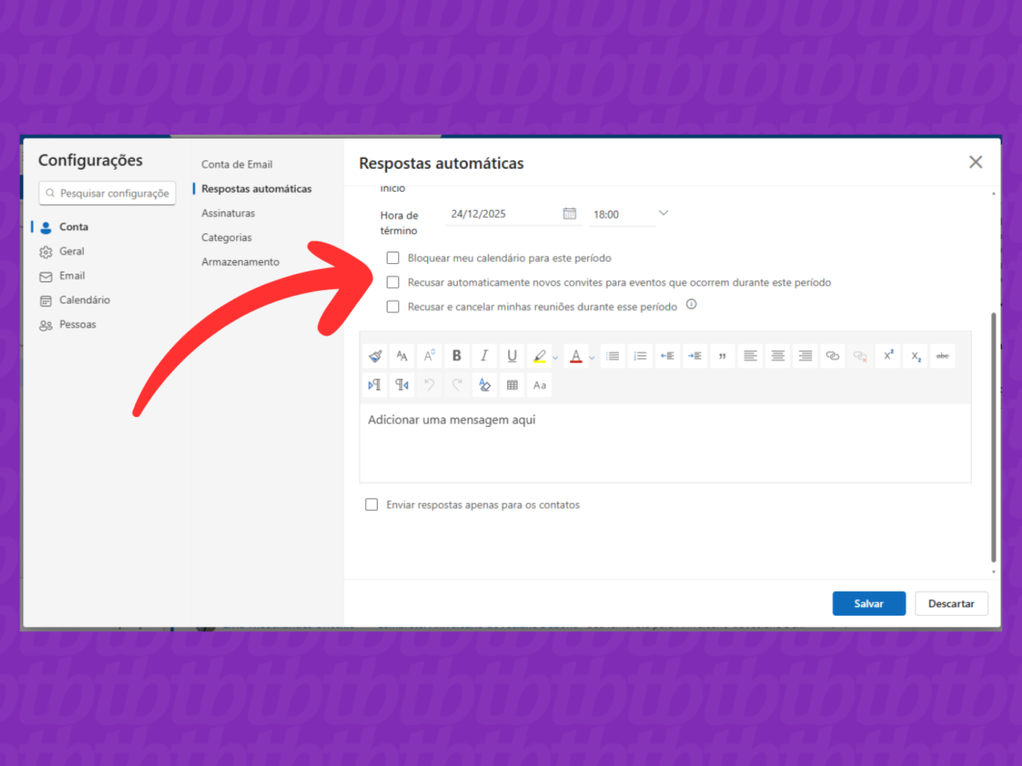1022x766 pixels.
Task: Toggle bold formatting in message editor
Action: coord(457,356)
